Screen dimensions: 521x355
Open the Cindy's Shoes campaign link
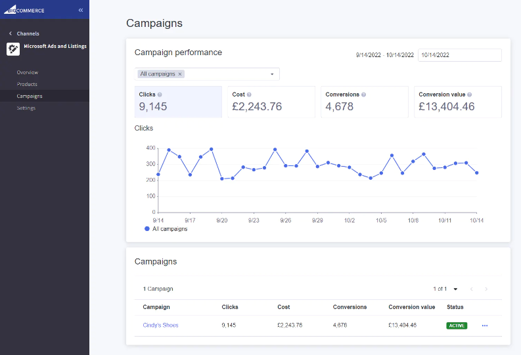160,325
